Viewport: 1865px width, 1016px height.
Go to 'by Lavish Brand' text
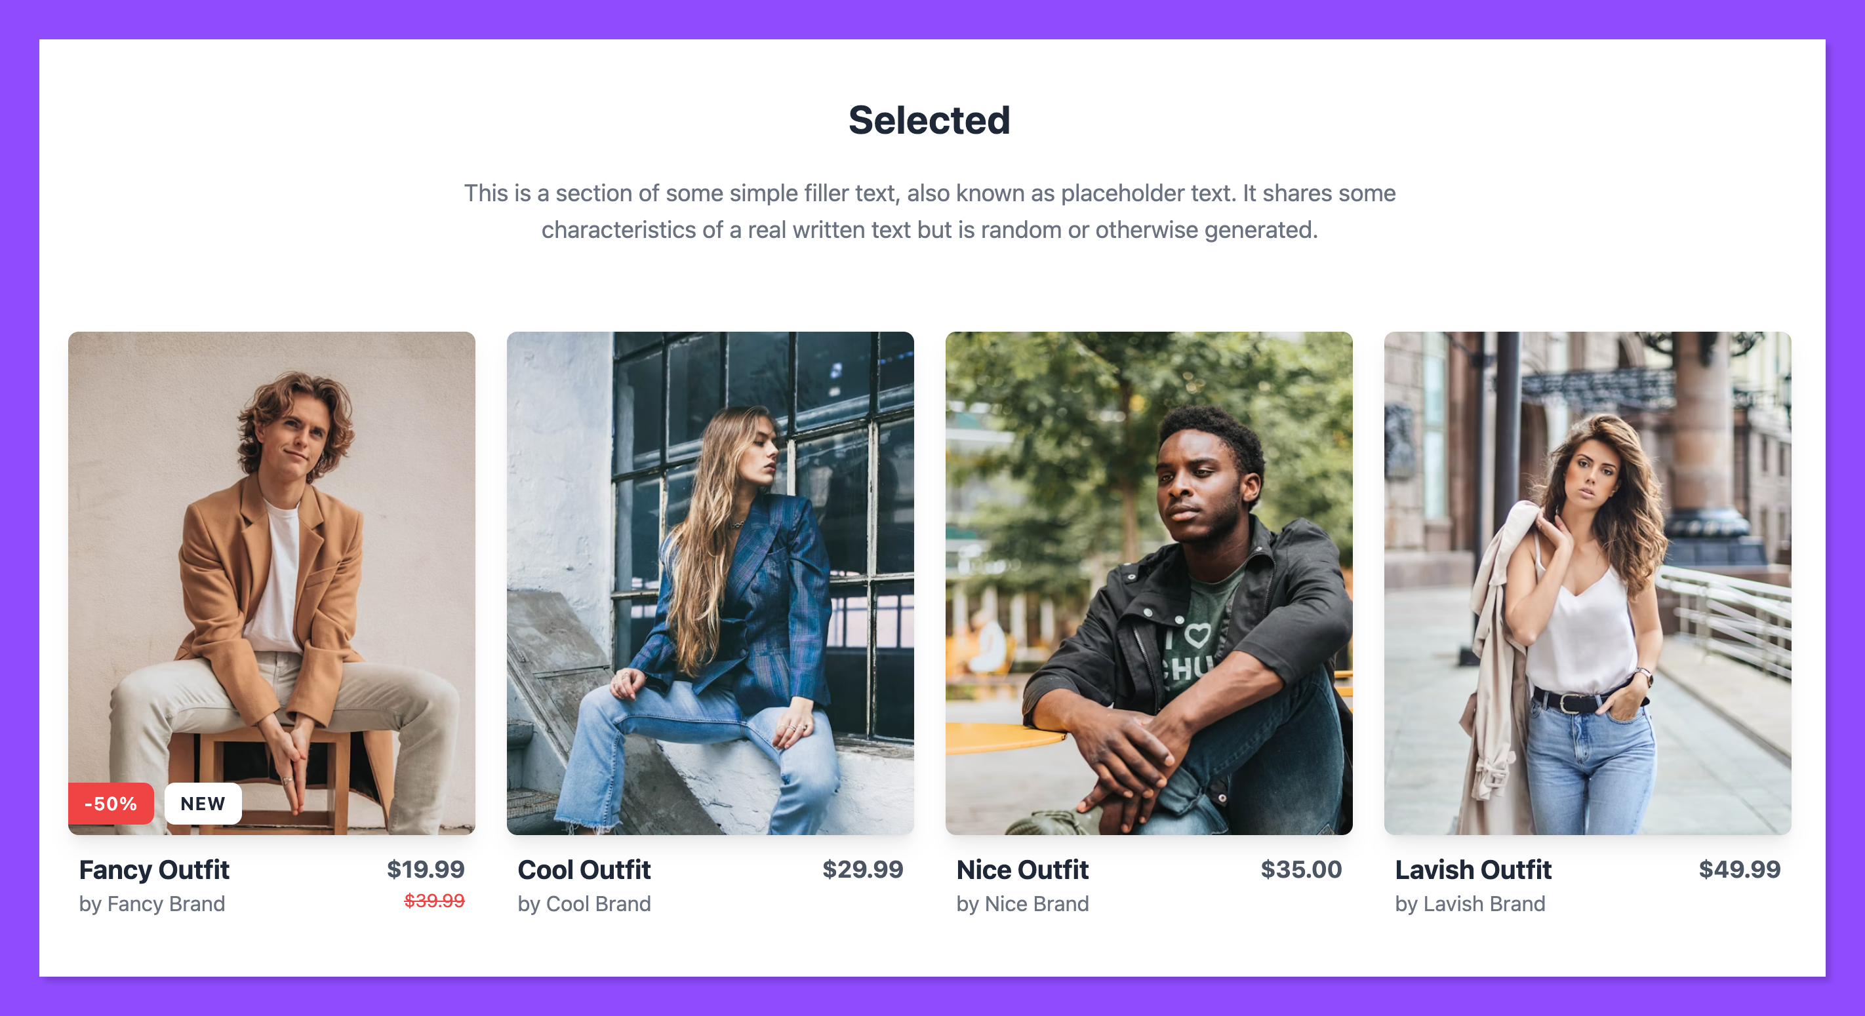[x=1470, y=904]
